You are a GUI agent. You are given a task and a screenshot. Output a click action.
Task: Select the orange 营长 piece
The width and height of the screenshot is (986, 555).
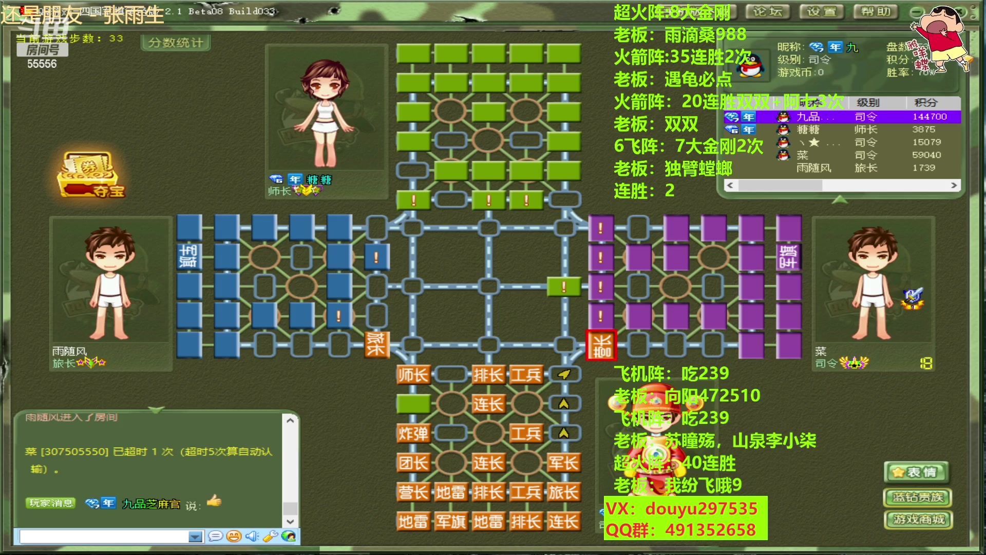pos(413,492)
